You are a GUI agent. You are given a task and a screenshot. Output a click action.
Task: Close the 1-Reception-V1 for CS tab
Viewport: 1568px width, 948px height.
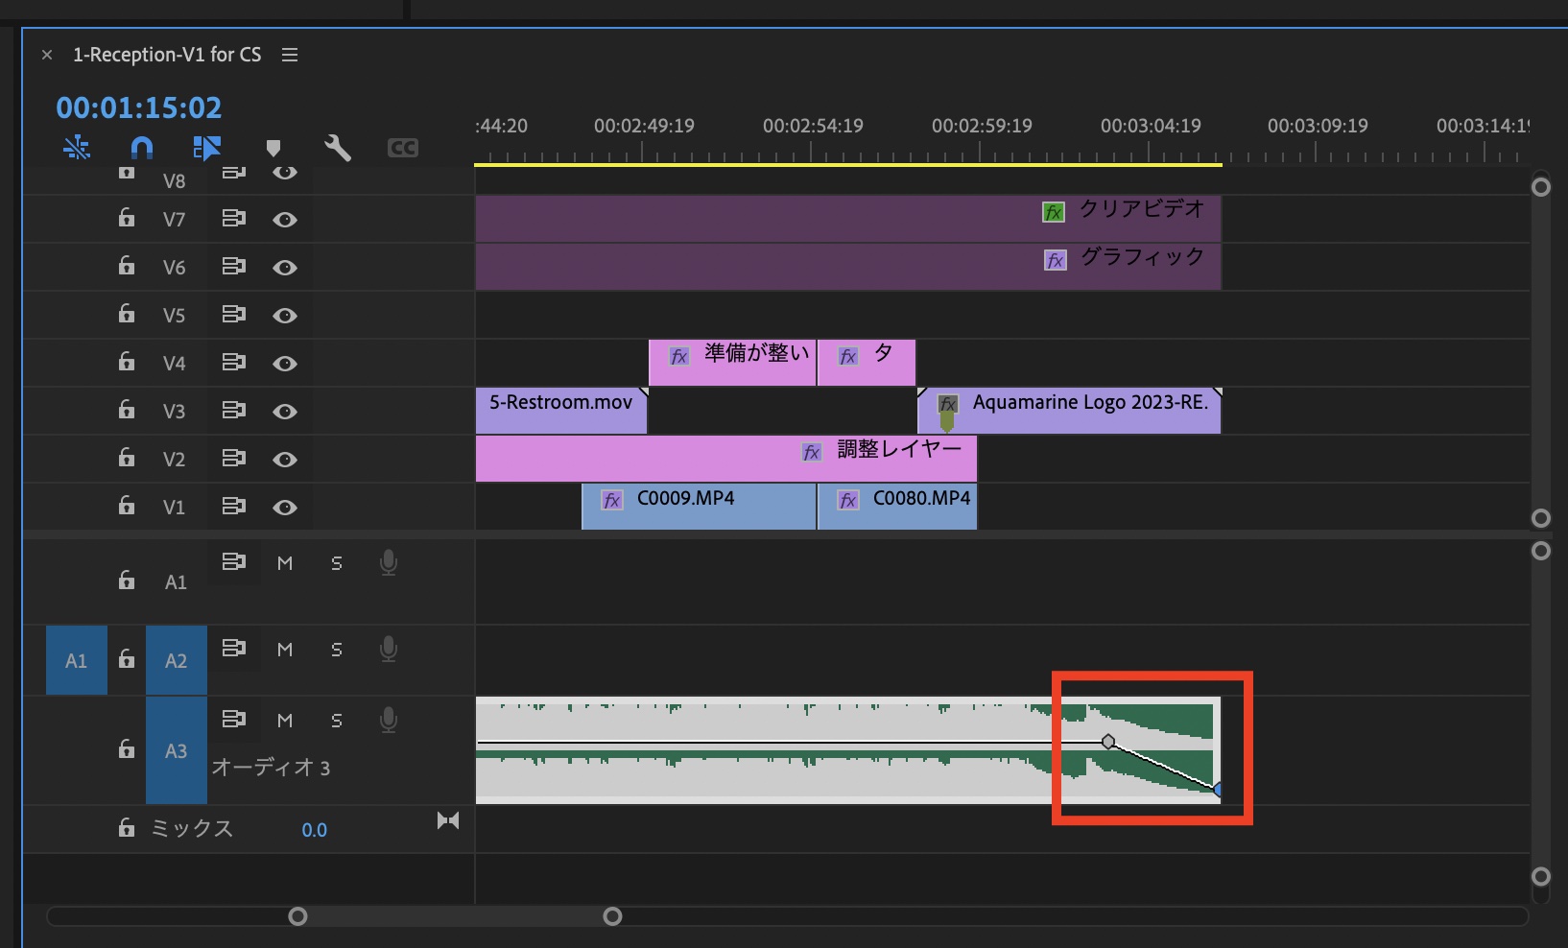(x=47, y=56)
